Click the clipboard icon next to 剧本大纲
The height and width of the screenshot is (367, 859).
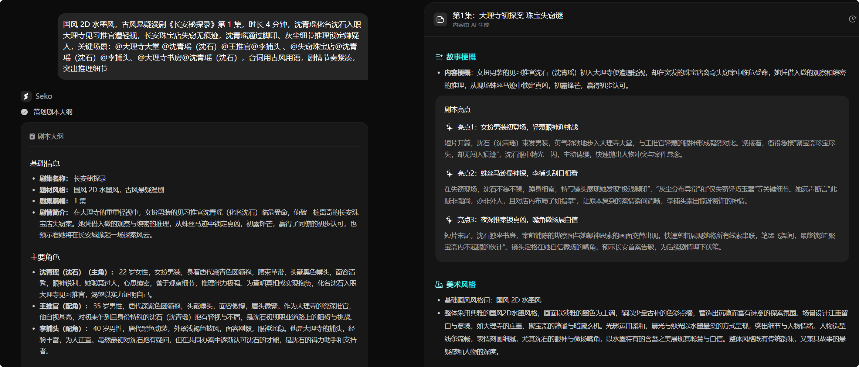pos(32,136)
